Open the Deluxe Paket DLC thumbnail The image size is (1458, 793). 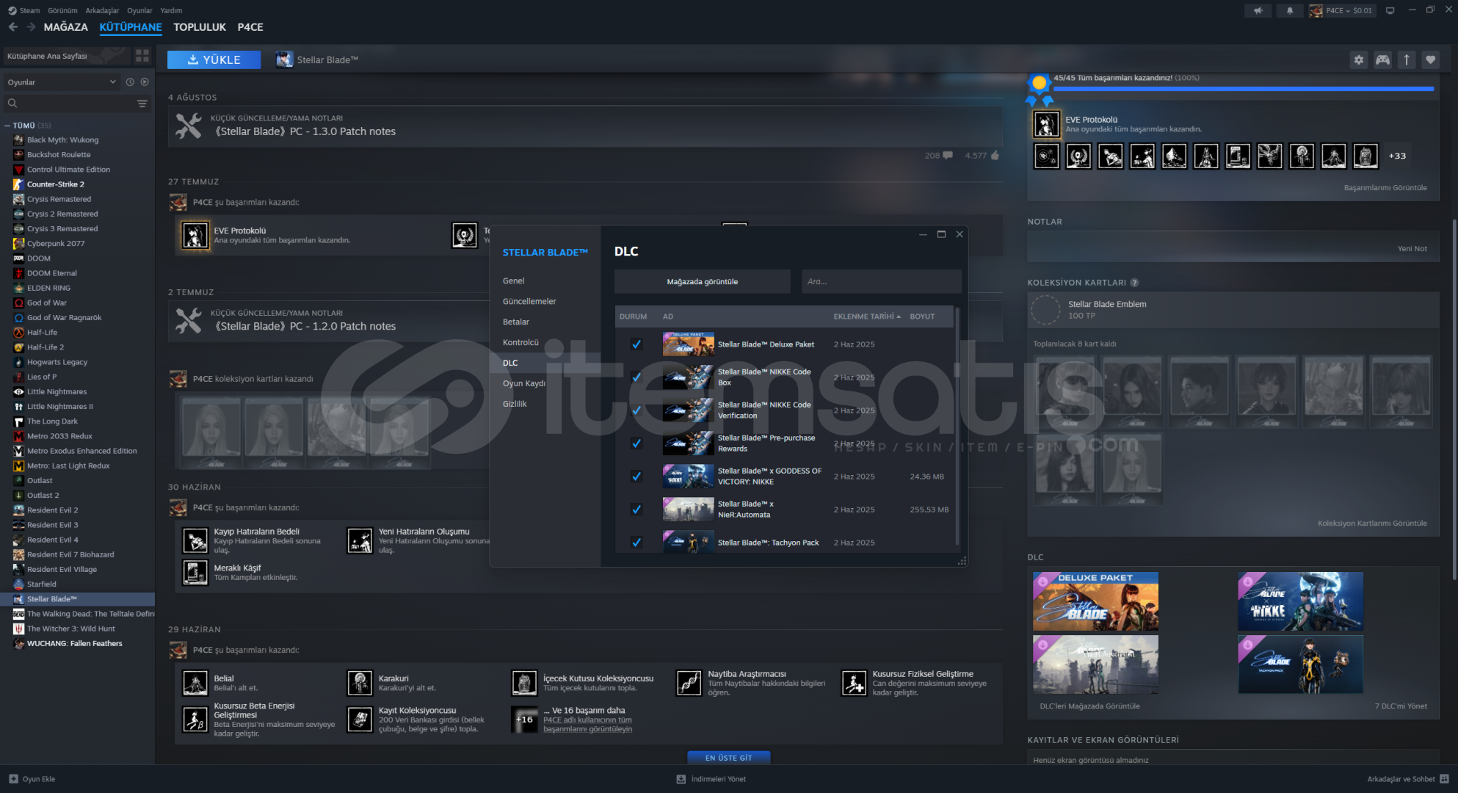click(x=1095, y=601)
